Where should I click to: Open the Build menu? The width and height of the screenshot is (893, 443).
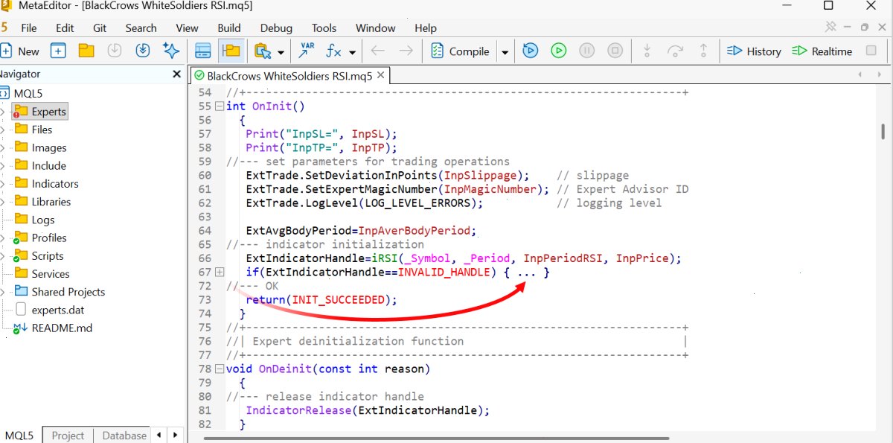click(x=229, y=28)
